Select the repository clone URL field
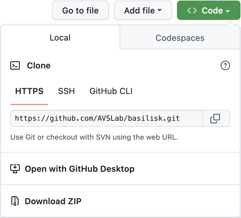241x218 pixels. [107, 118]
